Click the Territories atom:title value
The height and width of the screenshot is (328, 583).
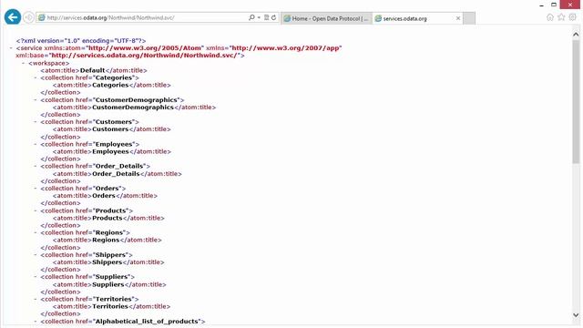coord(110,306)
